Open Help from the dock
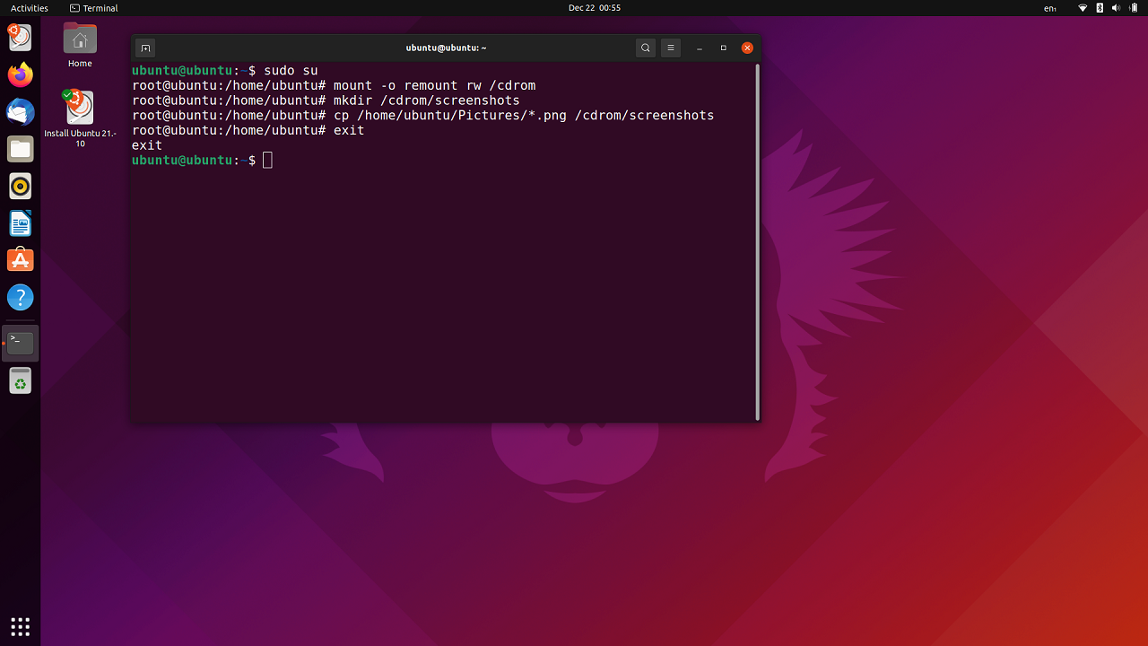1148x646 pixels. point(20,298)
